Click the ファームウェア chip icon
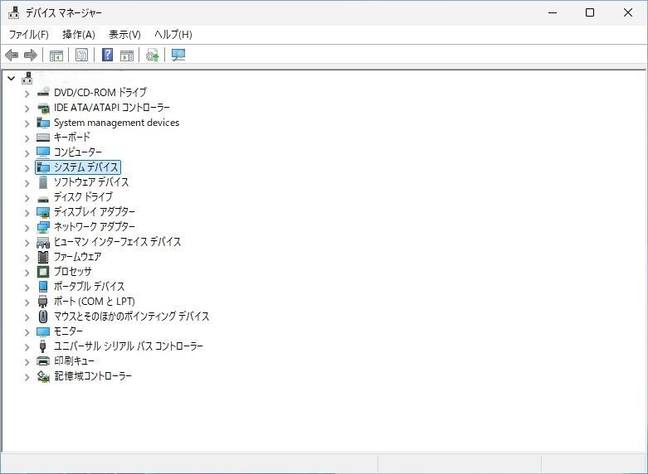Screen dimensions: 648x474 (43, 257)
